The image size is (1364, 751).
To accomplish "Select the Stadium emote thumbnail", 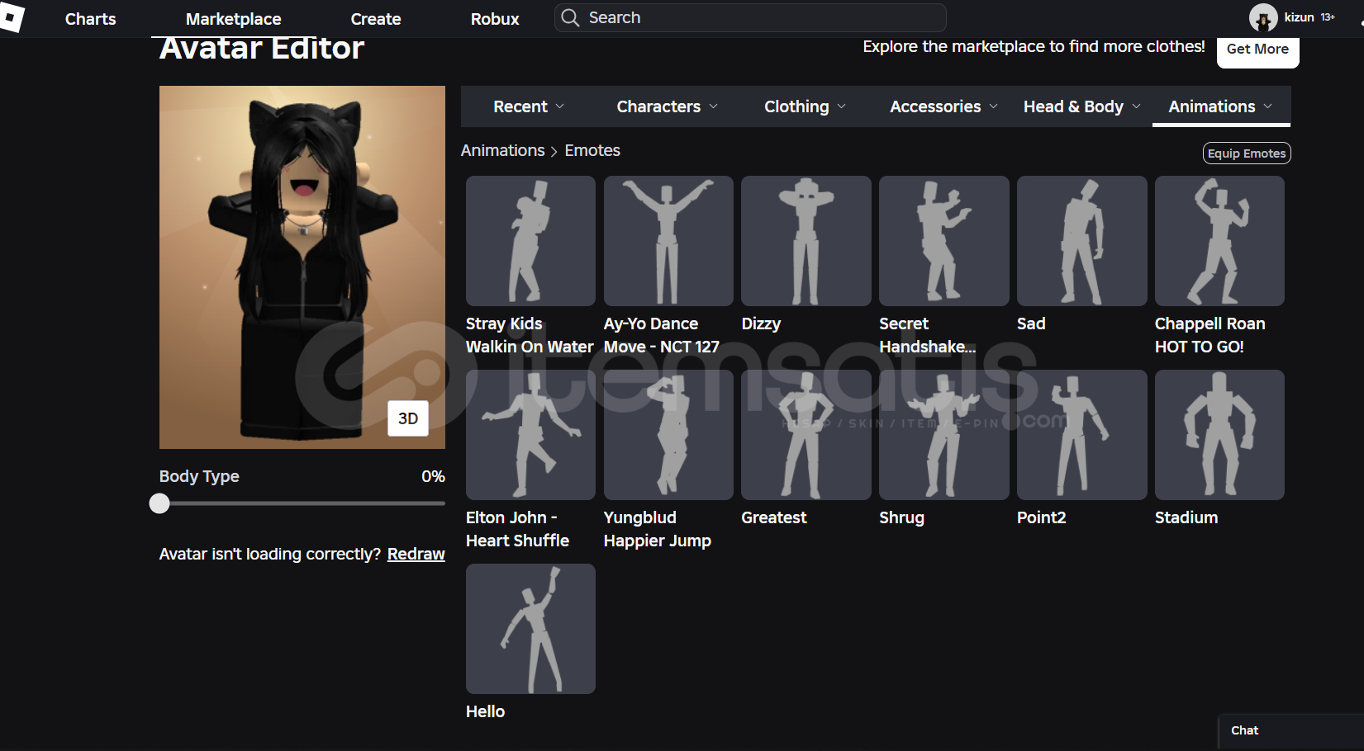I will (x=1219, y=435).
